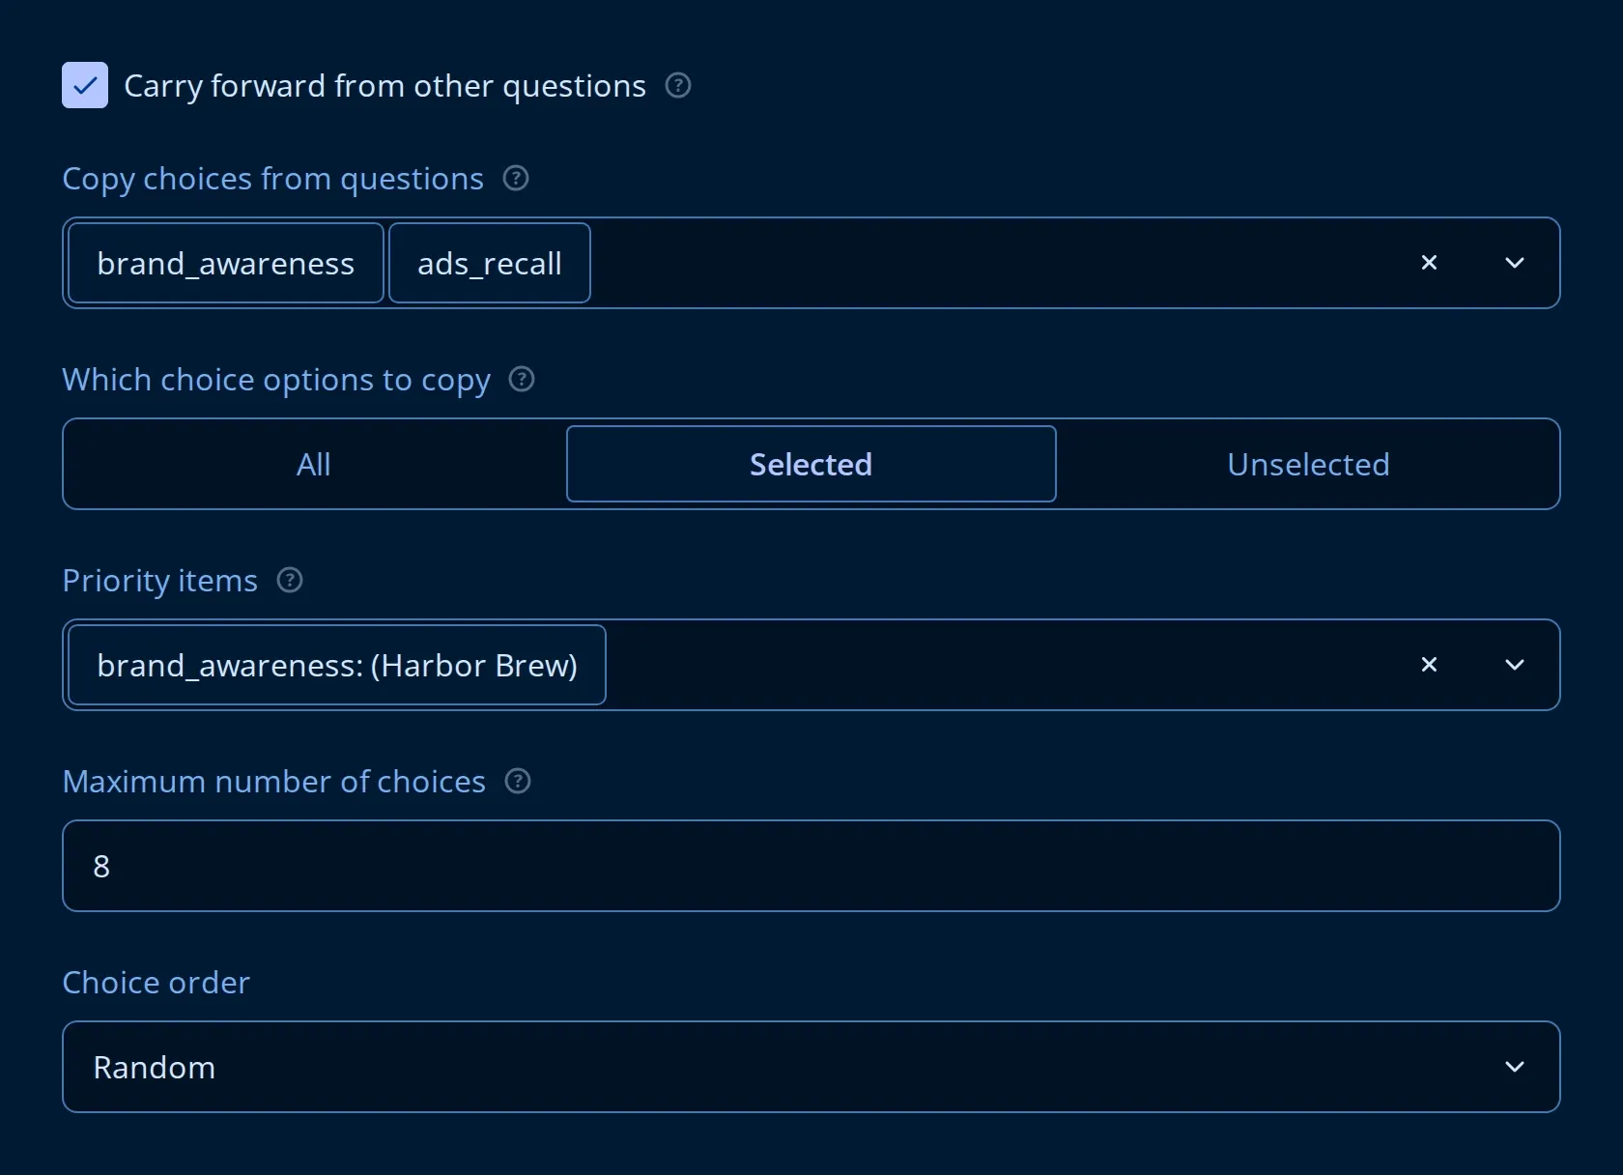1623x1175 pixels.
Task: Expand the Priority items dropdown
Action: click(x=1515, y=665)
